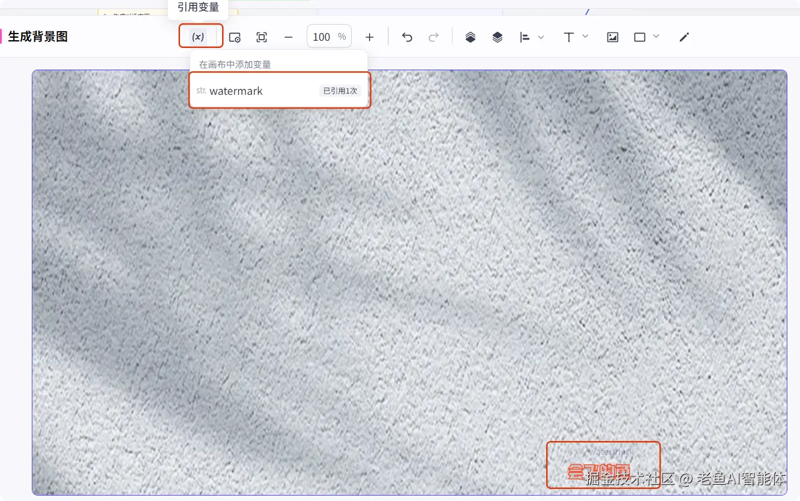The image size is (800, 501).
Task: Zoom in with the plus icon
Action: (370, 37)
